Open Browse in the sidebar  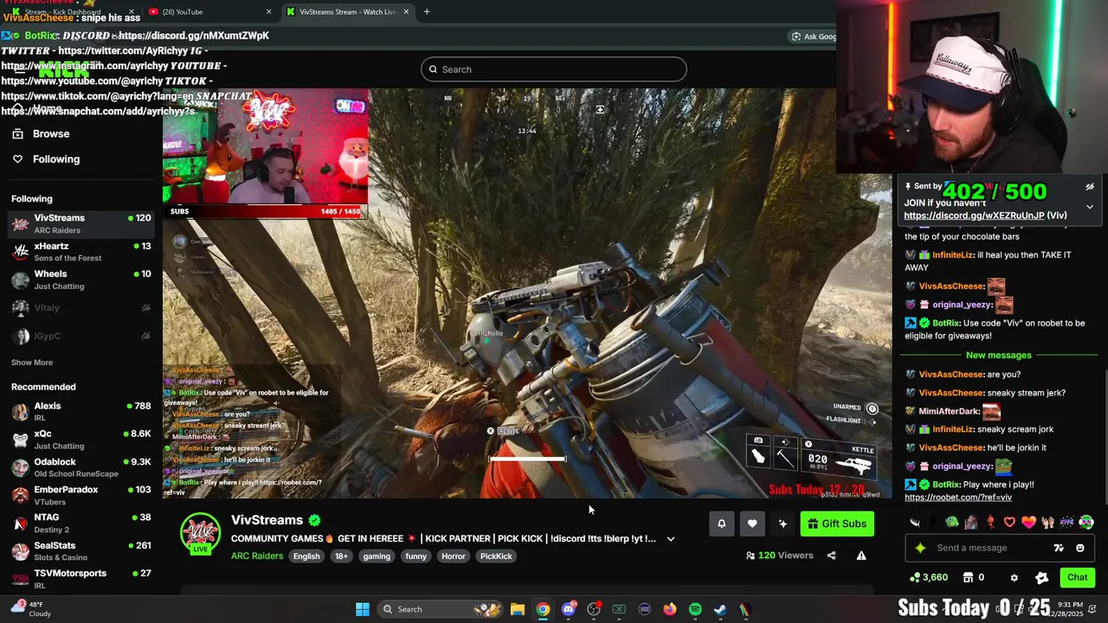(51, 134)
